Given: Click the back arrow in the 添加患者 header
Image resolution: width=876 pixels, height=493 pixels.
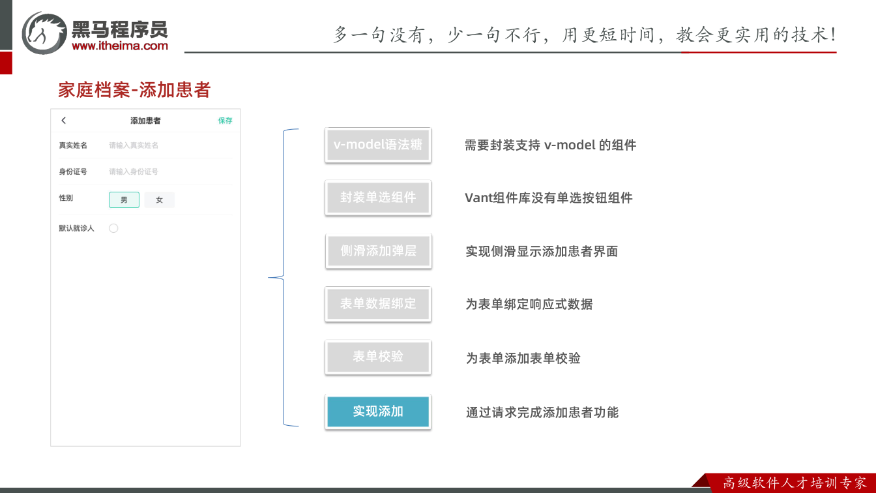Looking at the screenshot, I should point(63,121).
